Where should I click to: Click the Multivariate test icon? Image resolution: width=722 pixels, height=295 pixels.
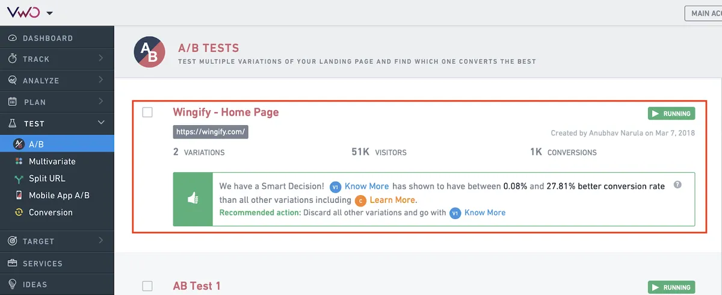point(18,161)
